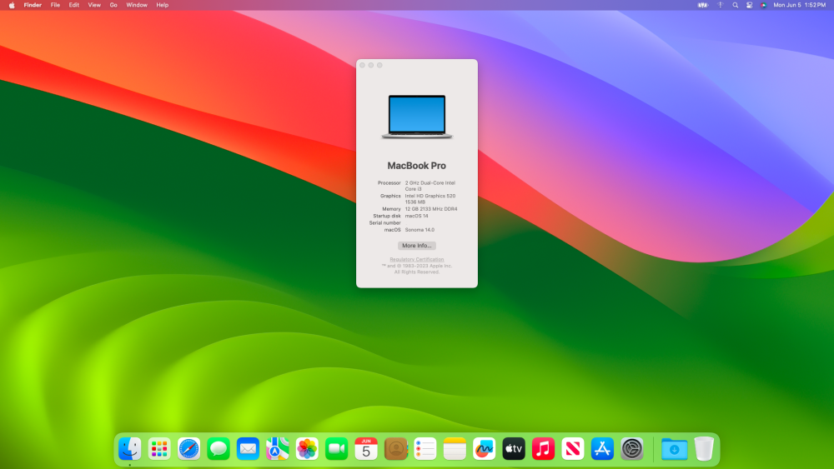Open the Regulatory Certification link
The image size is (834, 469).
[x=416, y=259]
